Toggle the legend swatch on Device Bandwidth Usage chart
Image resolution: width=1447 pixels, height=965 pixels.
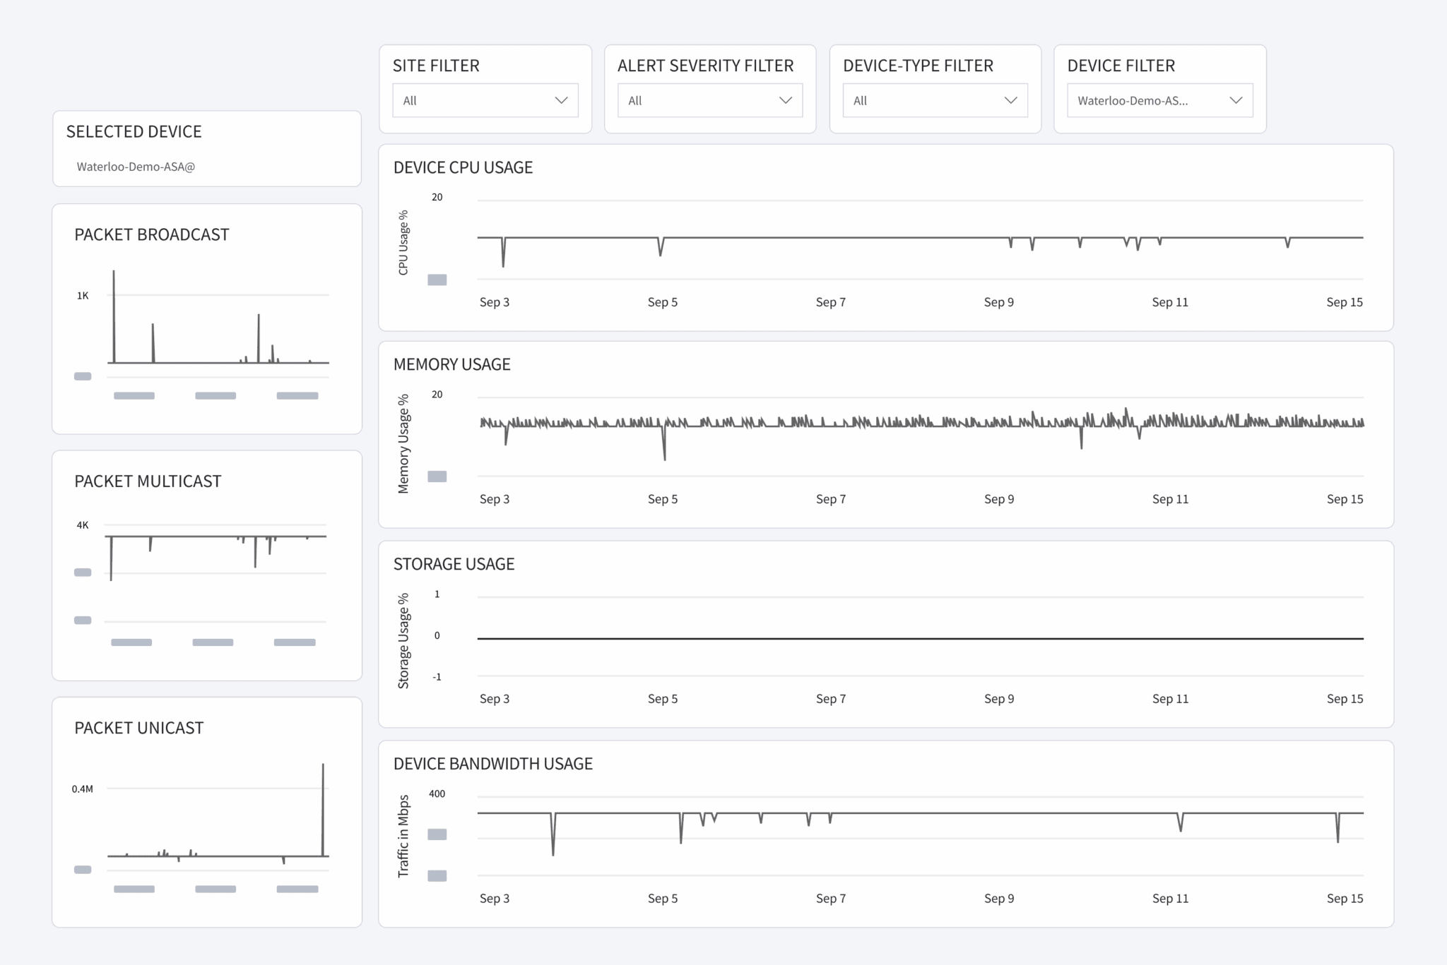point(437,834)
